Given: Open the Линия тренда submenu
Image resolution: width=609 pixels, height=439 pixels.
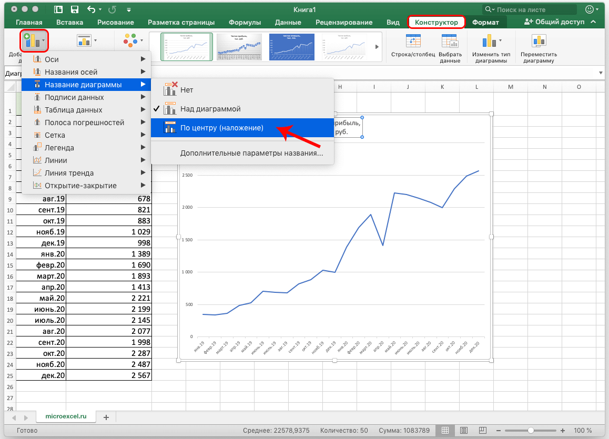Looking at the screenshot, I should point(86,173).
